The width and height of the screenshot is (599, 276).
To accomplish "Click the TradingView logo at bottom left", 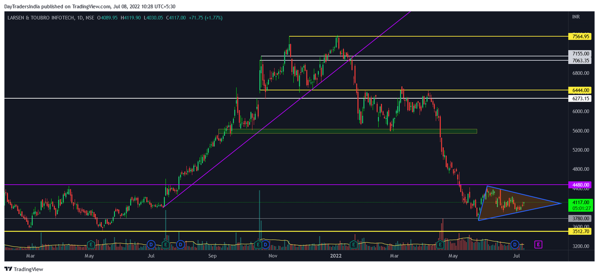I will [x=24, y=269].
